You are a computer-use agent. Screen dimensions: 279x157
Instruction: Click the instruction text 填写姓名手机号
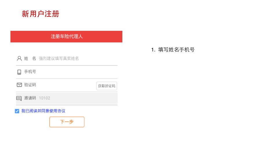point(176,50)
